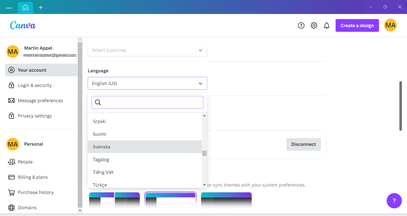
Task: Expand the Select a journey dropdown
Action: coord(147,50)
